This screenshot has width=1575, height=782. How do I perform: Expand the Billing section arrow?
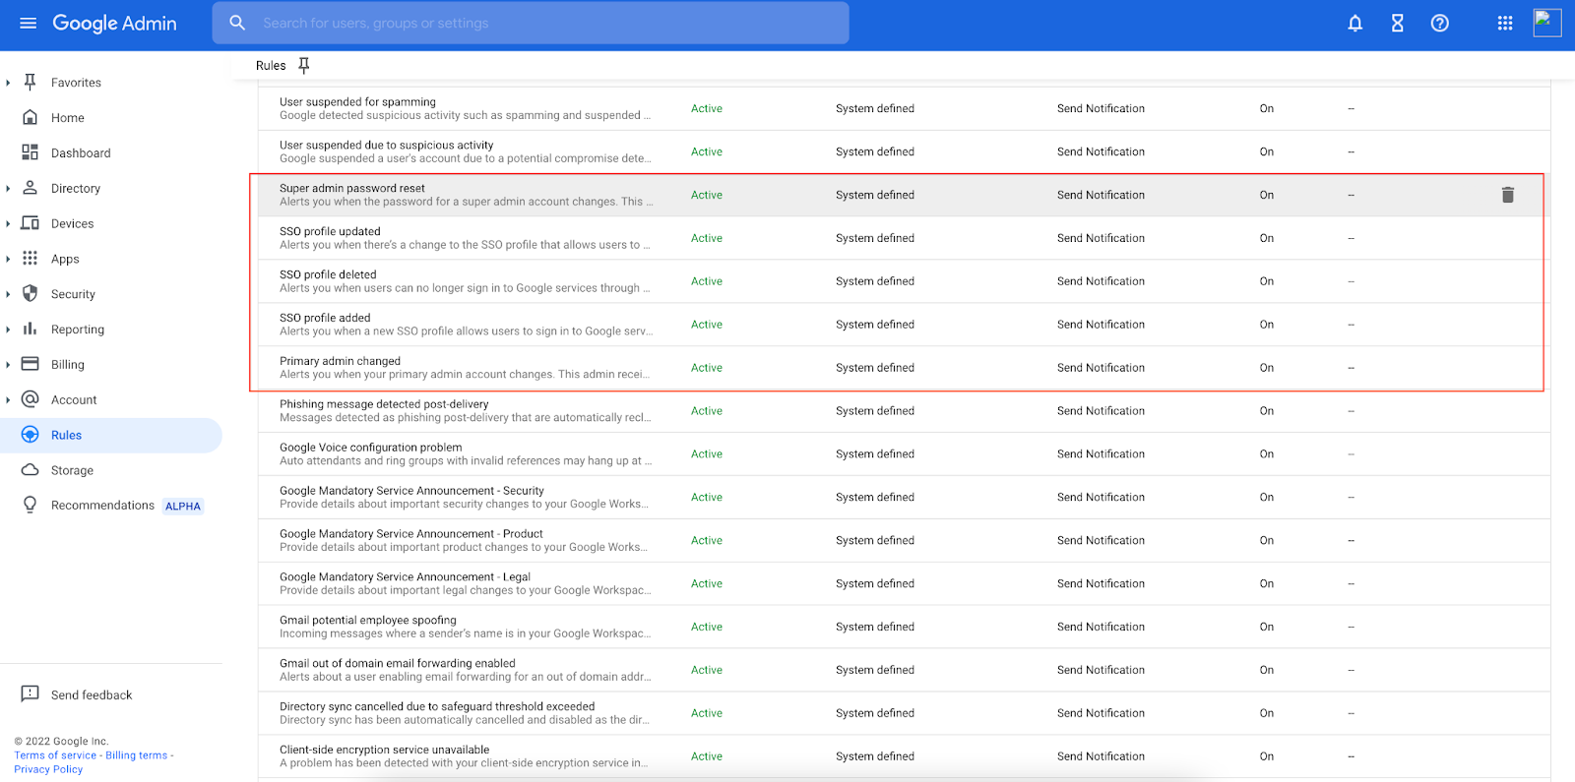click(8, 365)
